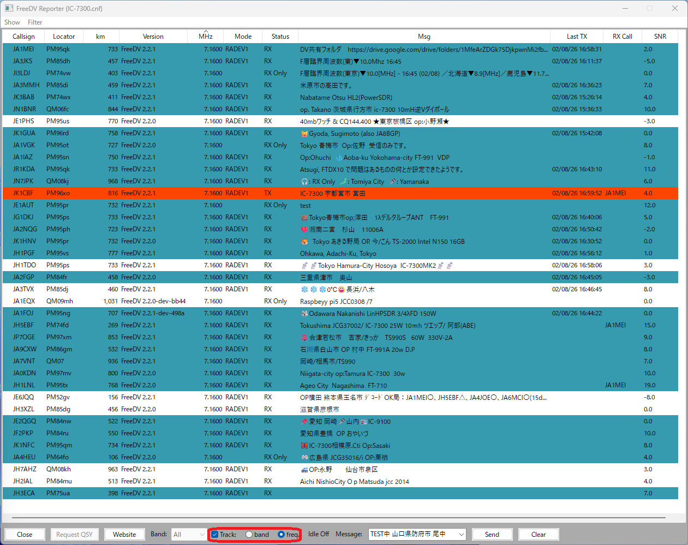The width and height of the screenshot is (688, 545).
Task: Open the Website button
Action: pyautogui.click(x=124, y=535)
